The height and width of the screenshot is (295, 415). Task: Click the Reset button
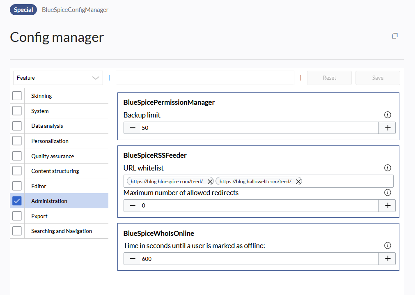329,78
